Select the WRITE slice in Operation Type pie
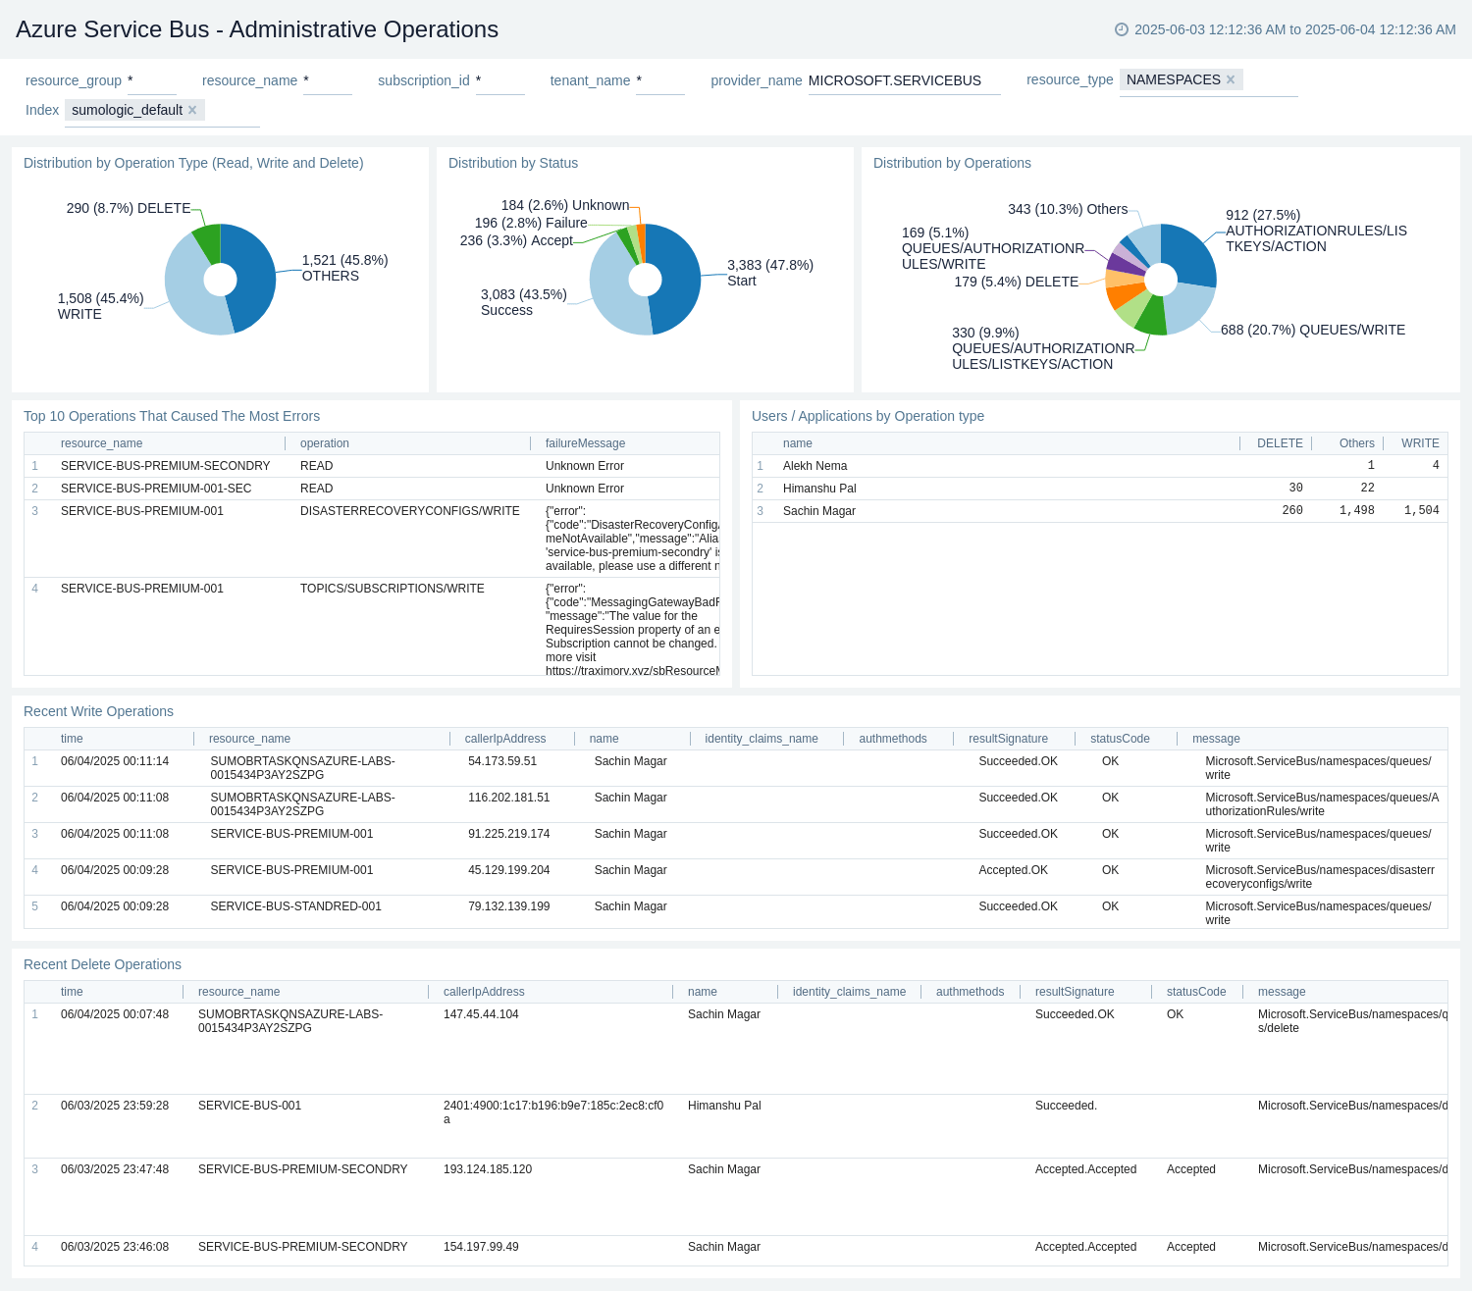This screenshot has width=1472, height=1291. [x=186, y=289]
